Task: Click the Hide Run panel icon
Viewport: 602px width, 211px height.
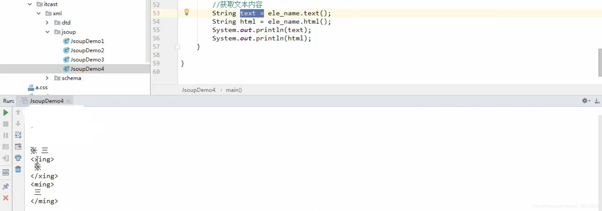Action: pyautogui.click(x=597, y=101)
